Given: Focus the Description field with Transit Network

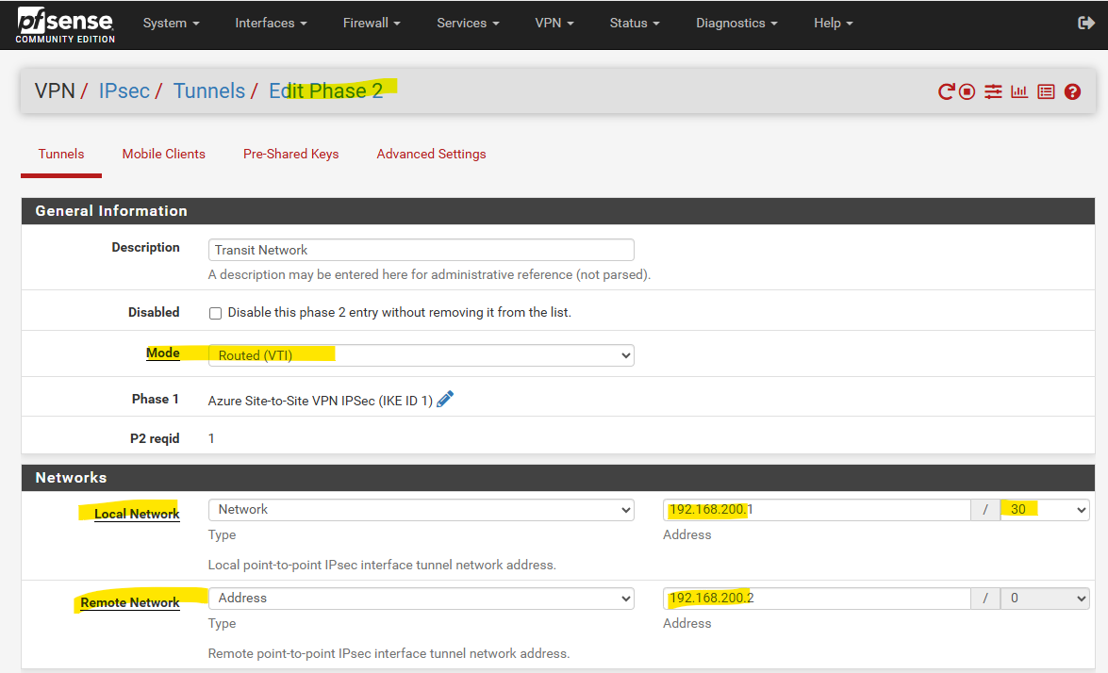Looking at the screenshot, I should coord(422,250).
